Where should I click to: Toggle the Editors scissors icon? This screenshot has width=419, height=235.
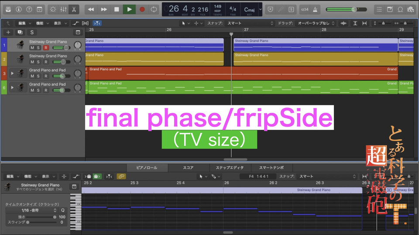click(x=74, y=9)
